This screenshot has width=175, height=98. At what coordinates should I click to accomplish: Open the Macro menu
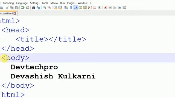point(54,3)
